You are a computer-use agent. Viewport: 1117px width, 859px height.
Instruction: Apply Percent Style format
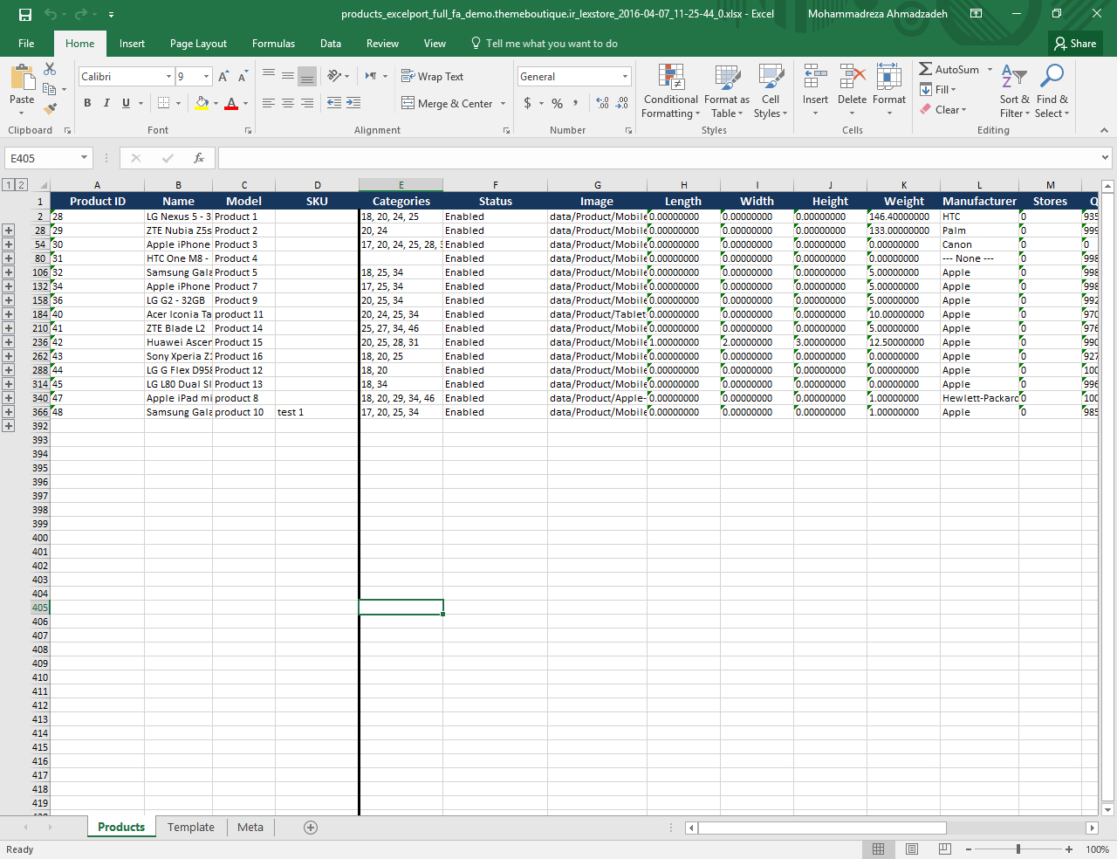coord(557,103)
